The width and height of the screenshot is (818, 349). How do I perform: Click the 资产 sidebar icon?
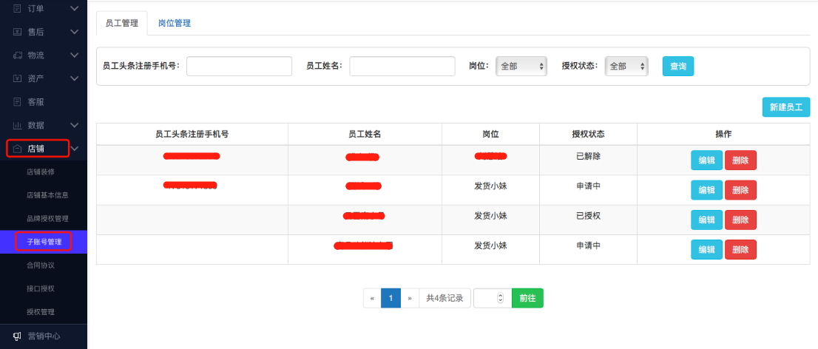pyautogui.click(x=17, y=78)
